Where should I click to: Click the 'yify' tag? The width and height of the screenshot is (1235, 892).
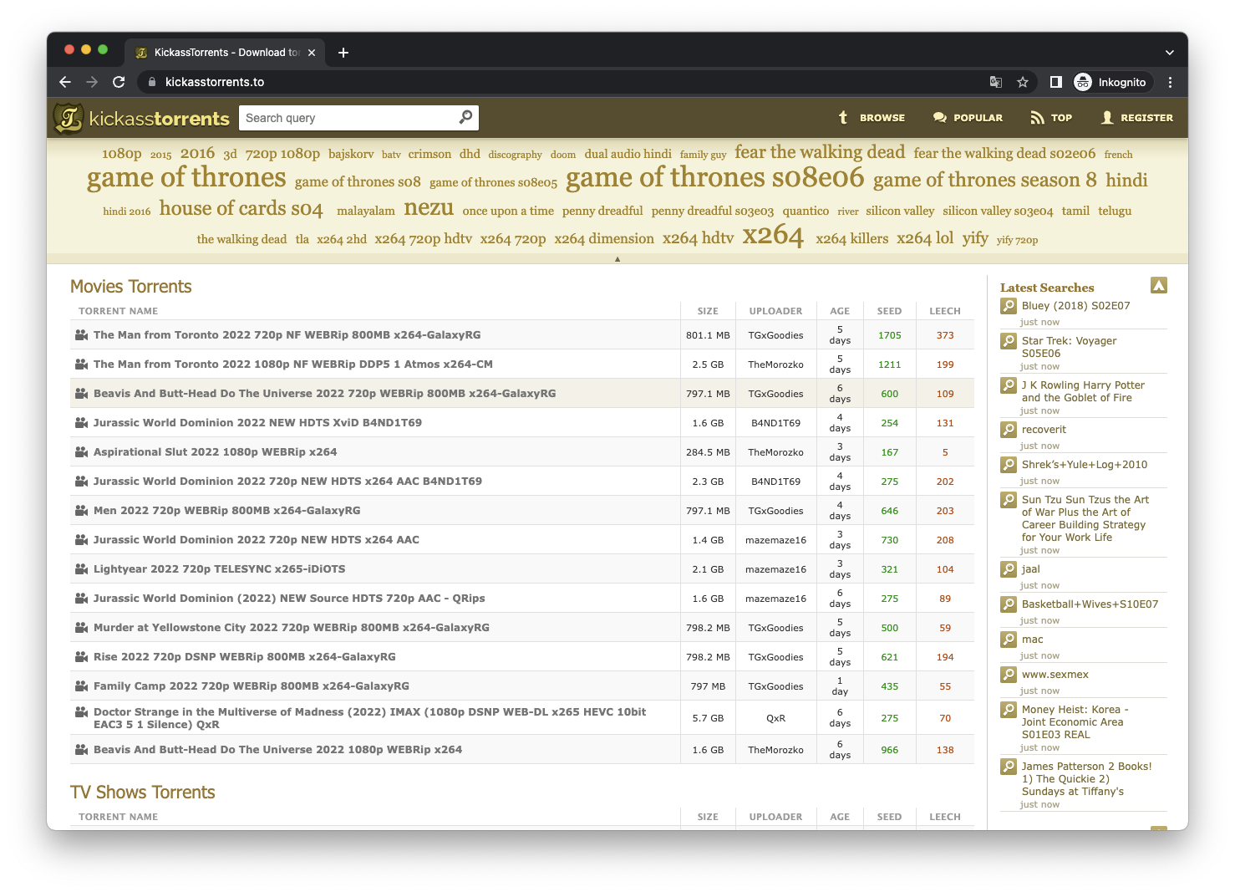(x=975, y=238)
